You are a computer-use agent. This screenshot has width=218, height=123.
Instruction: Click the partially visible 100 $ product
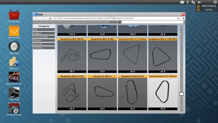tap(133, 30)
